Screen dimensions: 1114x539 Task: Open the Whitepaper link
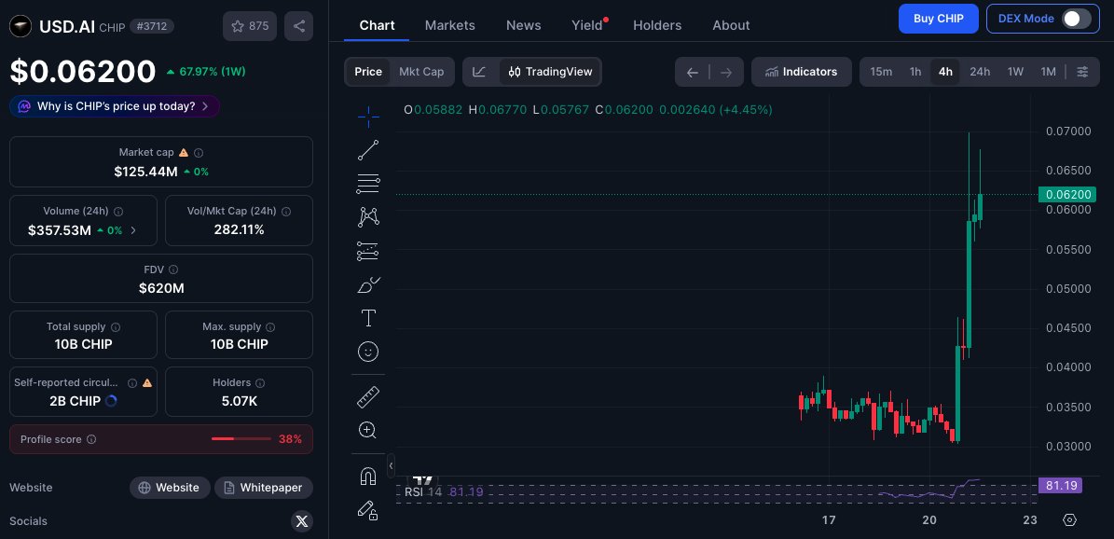[264, 488]
